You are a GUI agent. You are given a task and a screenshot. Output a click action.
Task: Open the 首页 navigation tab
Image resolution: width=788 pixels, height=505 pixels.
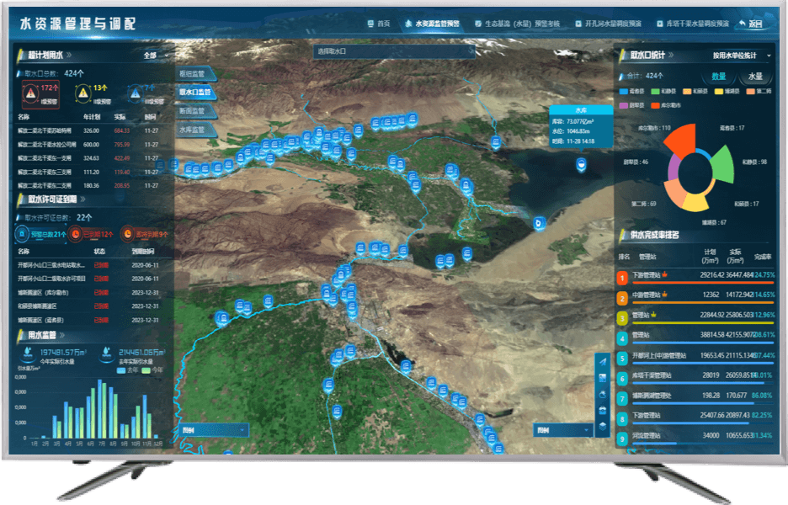(379, 24)
